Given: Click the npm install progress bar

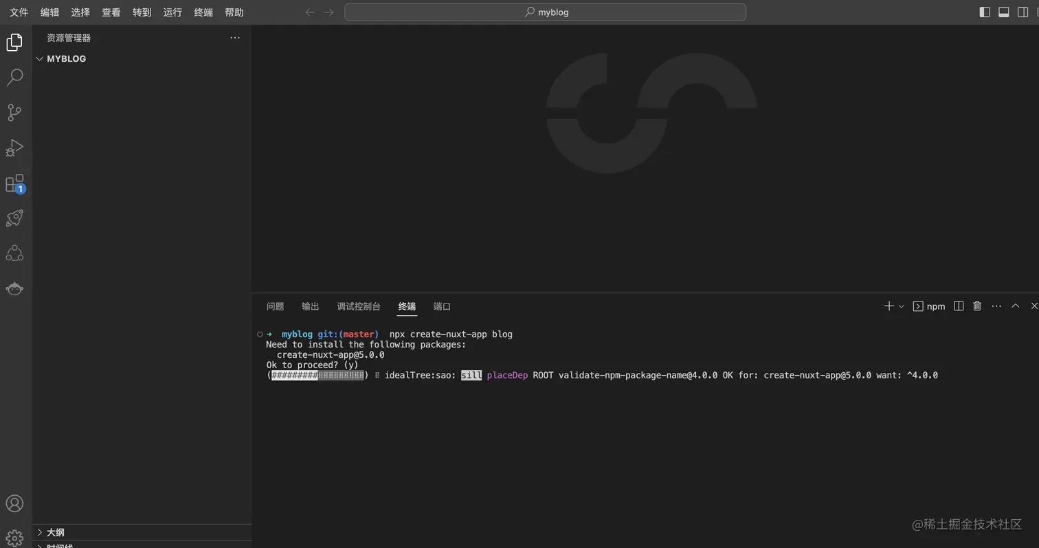Looking at the screenshot, I should tap(317, 376).
